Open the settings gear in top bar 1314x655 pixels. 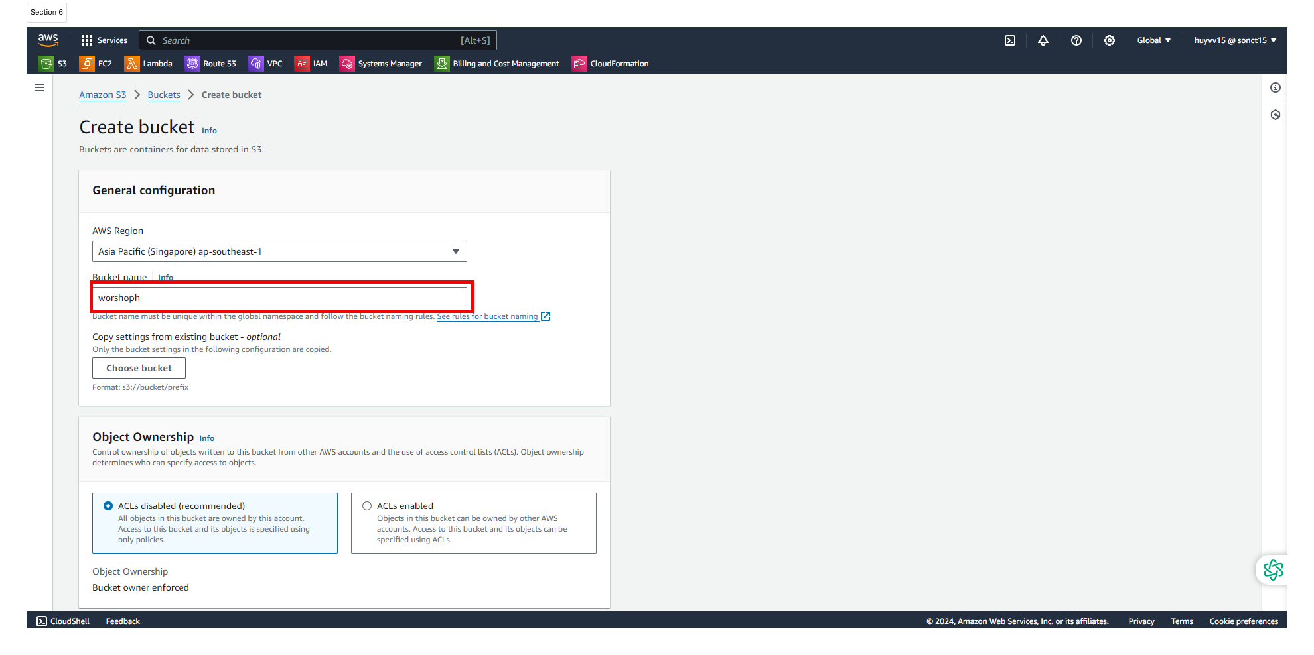(x=1110, y=40)
